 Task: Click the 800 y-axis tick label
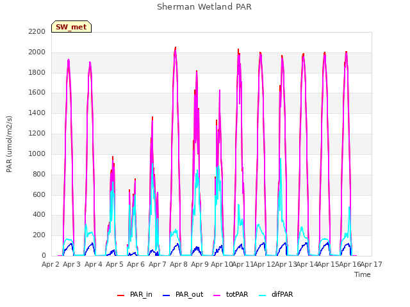click(39, 175)
